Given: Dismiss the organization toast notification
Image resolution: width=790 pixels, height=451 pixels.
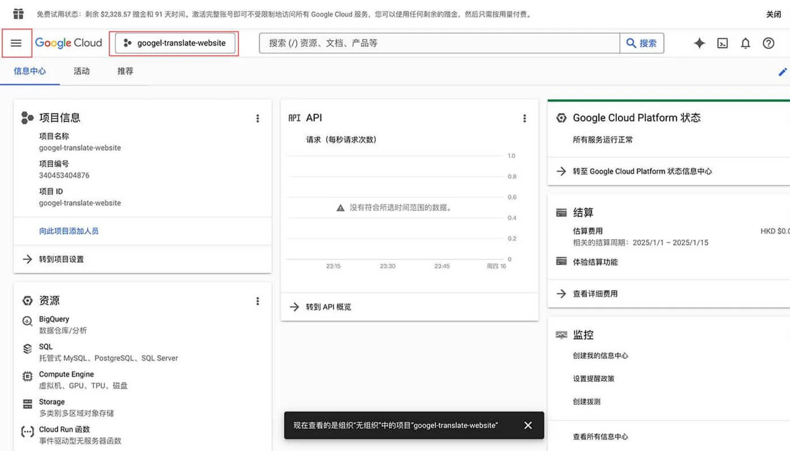Looking at the screenshot, I should coord(528,425).
